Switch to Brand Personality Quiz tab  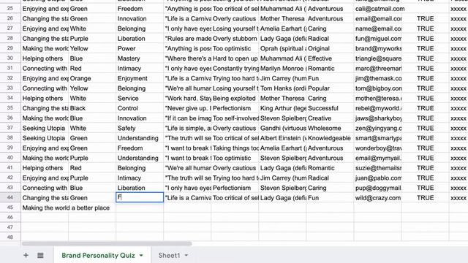point(98,255)
